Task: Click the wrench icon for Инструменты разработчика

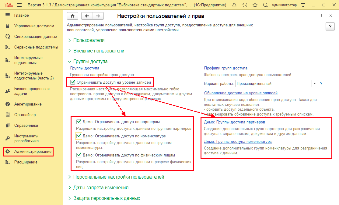Action: coord(8,138)
